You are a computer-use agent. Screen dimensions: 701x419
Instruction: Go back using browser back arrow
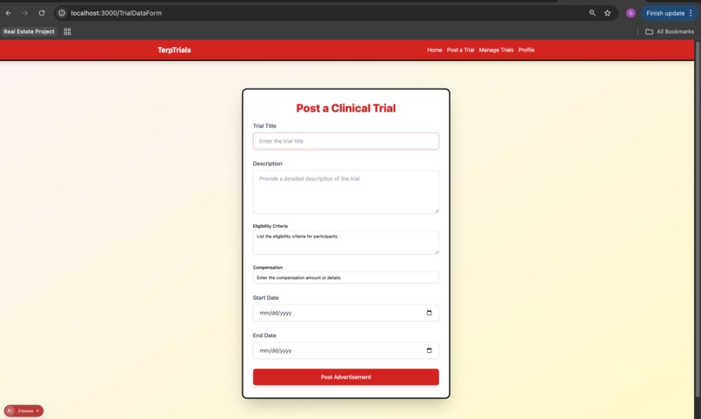(x=9, y=13)
